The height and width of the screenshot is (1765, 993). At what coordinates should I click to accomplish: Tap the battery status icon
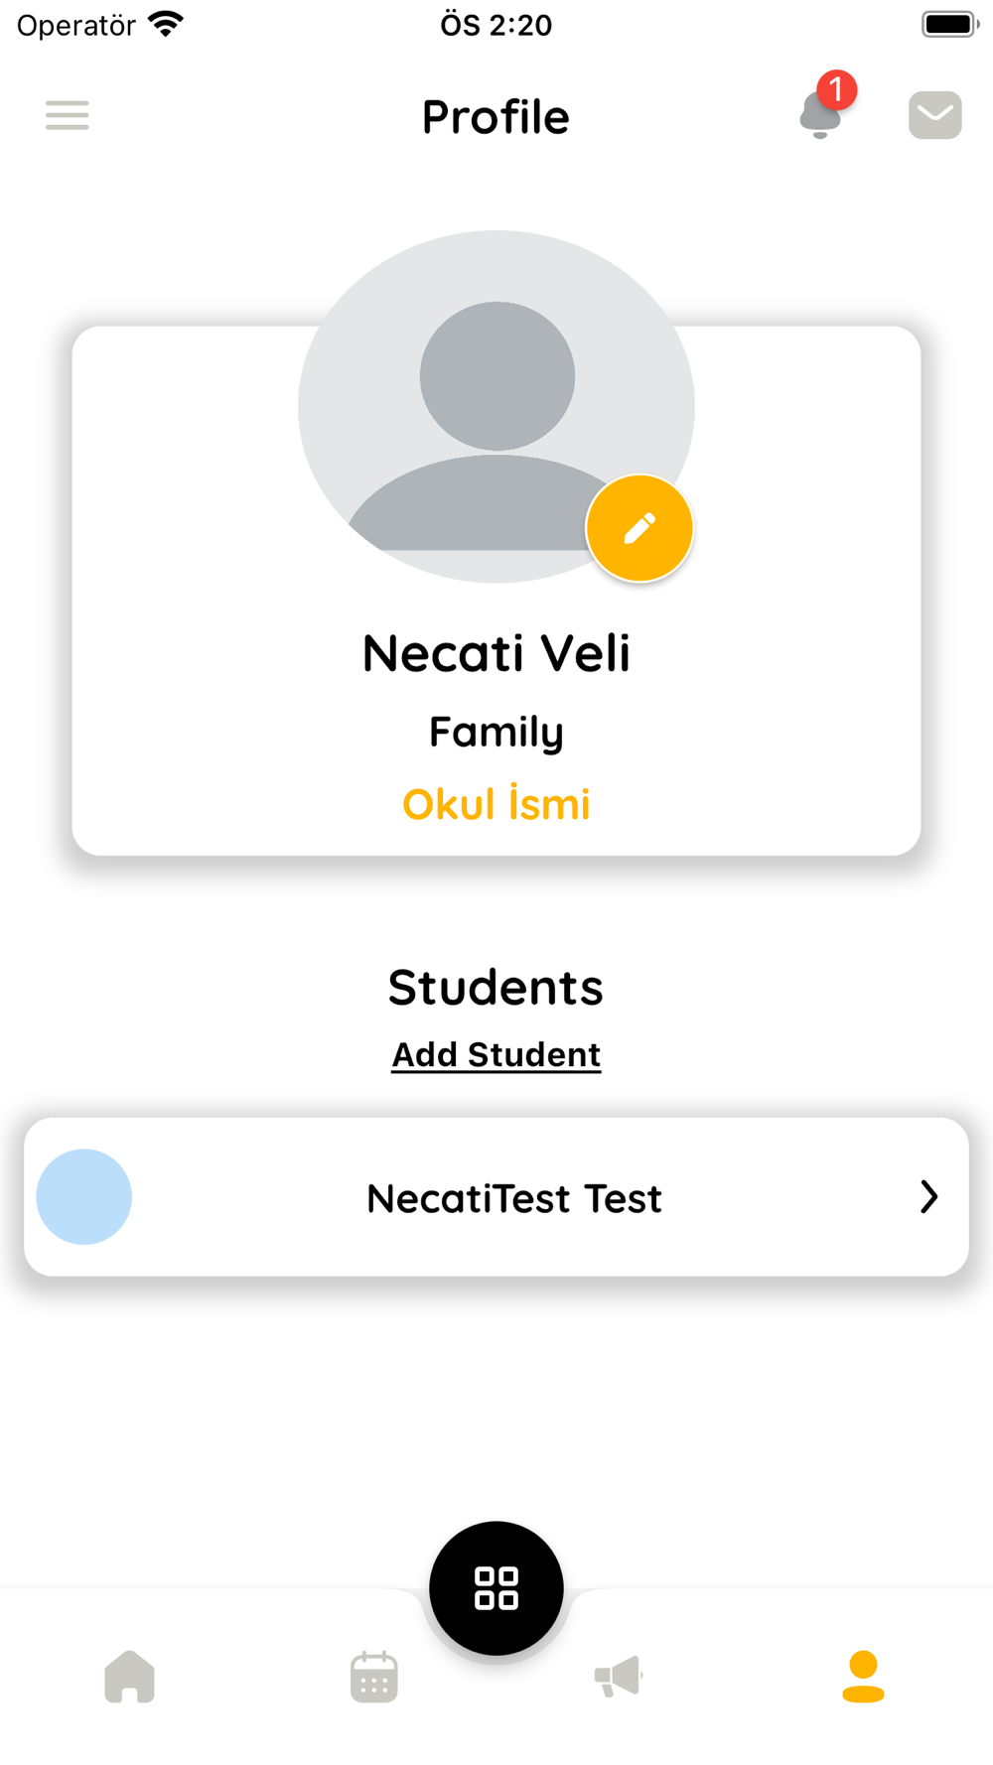(x=950, y=24)
